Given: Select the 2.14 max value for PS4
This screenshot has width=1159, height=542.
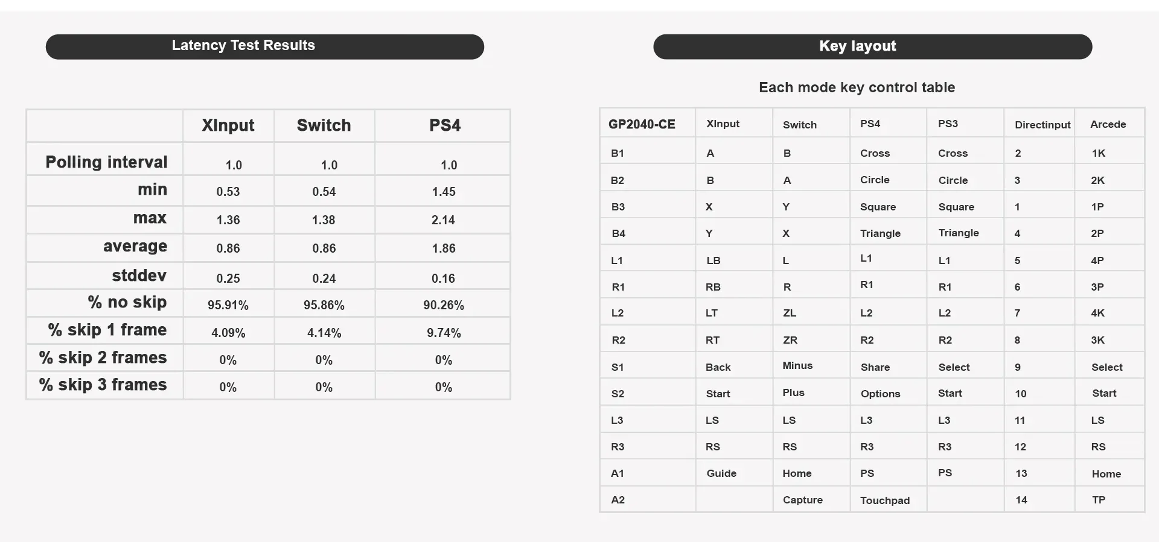Looking at the screenshot, I should click(443, 220).
